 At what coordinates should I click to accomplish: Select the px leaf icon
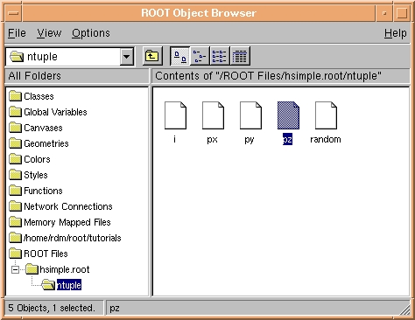(x=213, y=115)
